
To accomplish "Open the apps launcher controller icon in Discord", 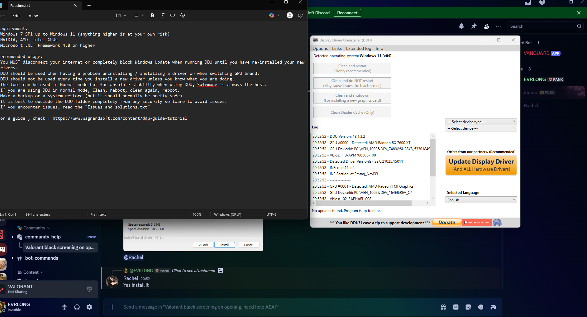I will (493, 307).
